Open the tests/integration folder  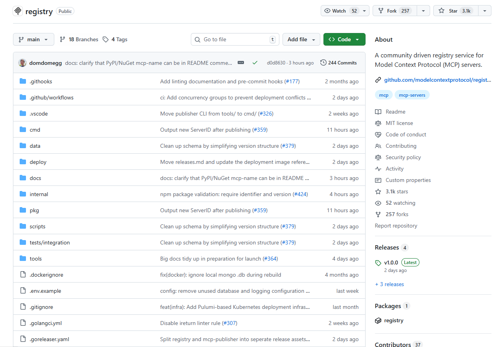50,242
